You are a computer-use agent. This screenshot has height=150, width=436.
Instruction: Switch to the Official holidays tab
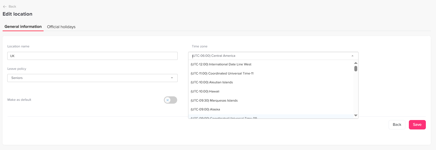point(61,27)
